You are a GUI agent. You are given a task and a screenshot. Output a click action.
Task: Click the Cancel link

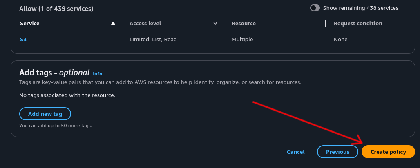point(296,152)
